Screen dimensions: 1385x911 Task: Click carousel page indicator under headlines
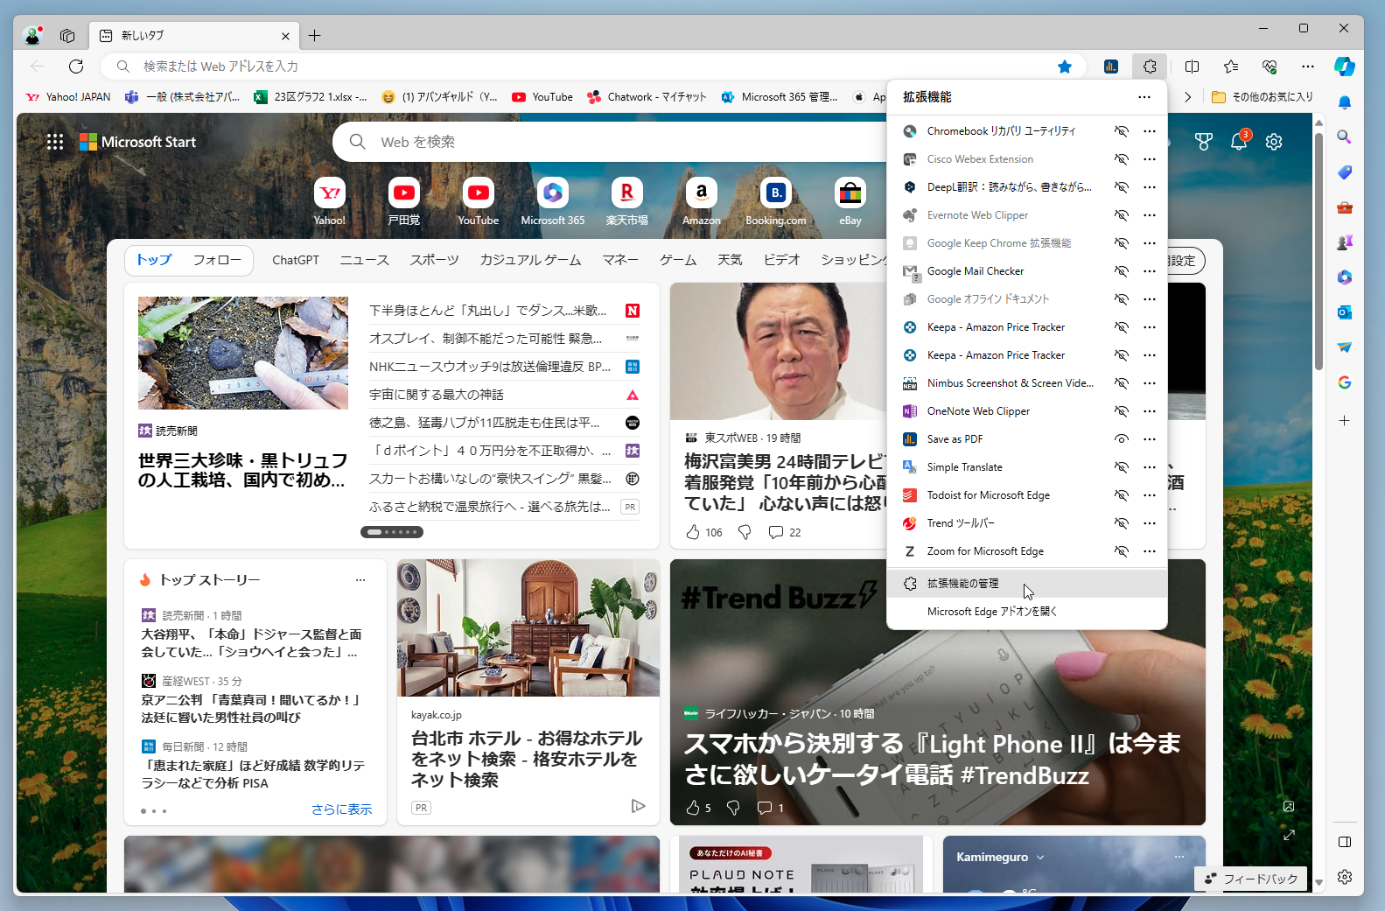392,532
